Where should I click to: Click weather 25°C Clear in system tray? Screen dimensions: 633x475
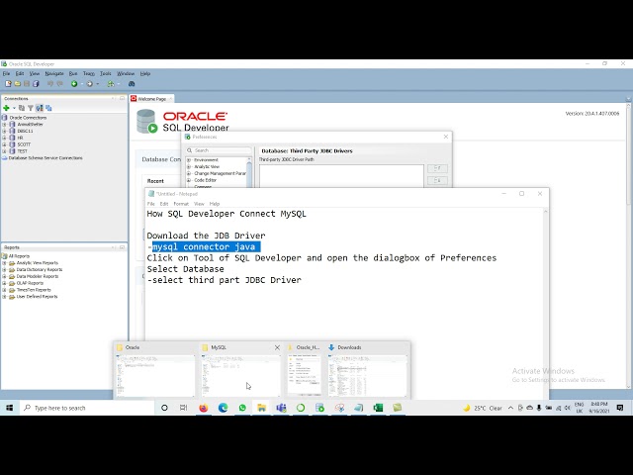coord(483,408)
